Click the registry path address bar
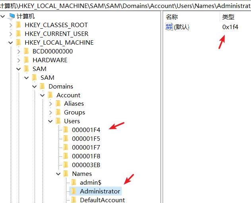The width and height of the screenshot is (251, 203). point(125,6)
